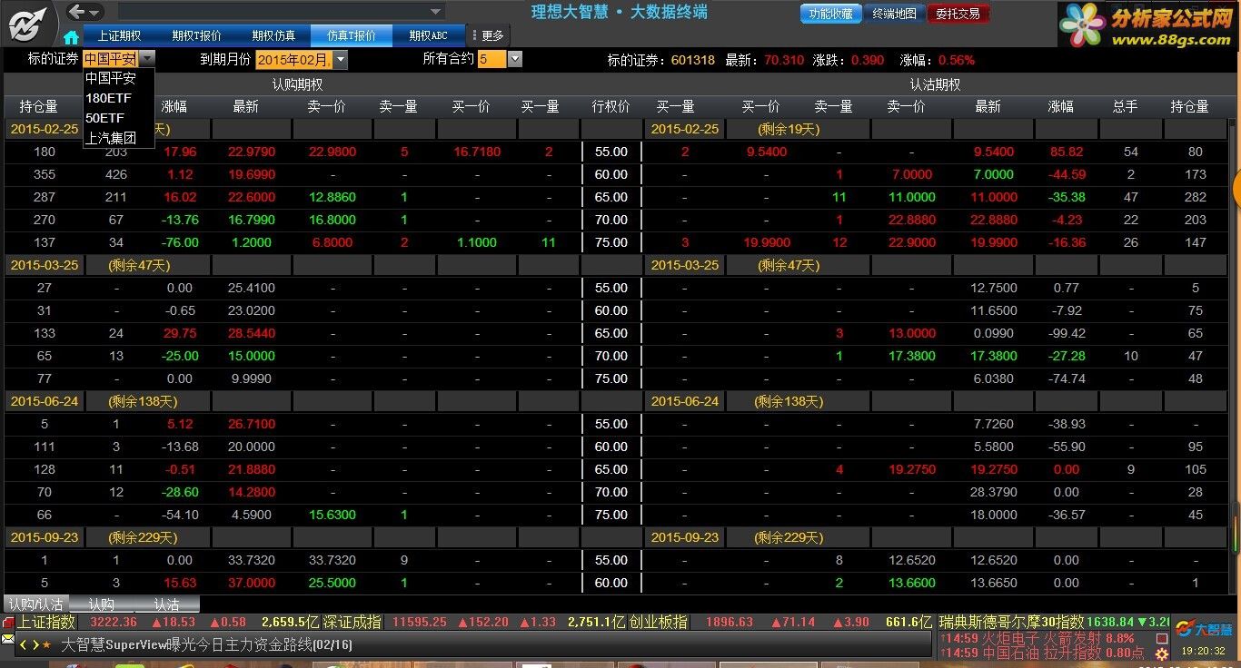Image resolution: width=1241 pixels, height=668 pixels.
Task: Toggle the 标的证券 dropdown arrow
Action: point(147,59)
